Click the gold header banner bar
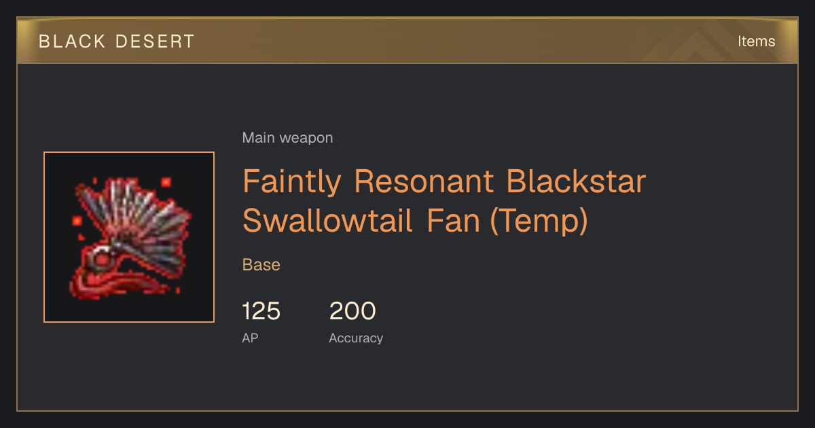Viewport: 815px width, 428px height. click(x=407, y=41)
